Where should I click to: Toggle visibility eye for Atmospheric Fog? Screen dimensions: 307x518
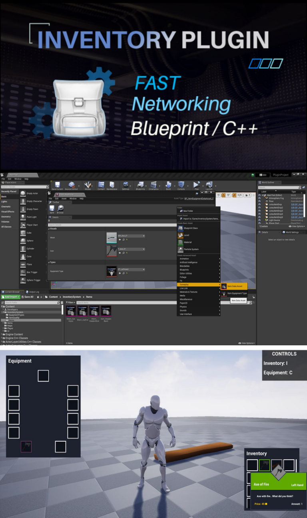tap(259, 198)
